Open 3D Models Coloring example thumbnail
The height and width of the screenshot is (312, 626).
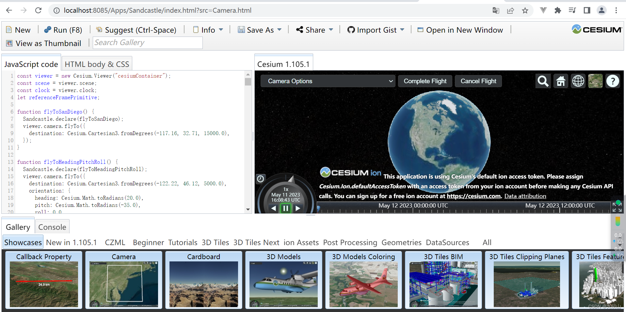(x=363, y=280)
